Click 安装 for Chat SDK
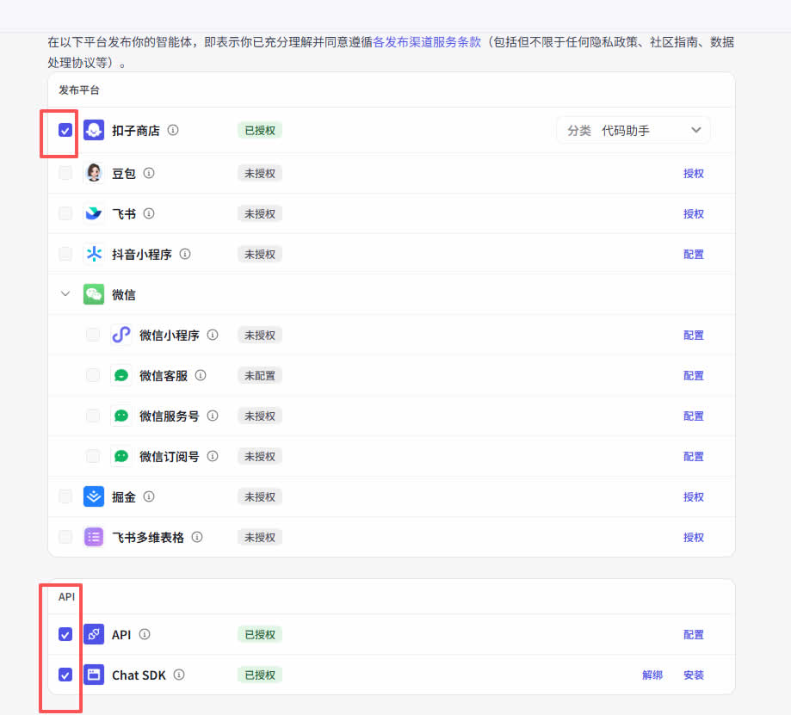This screenshot has height=715, width=791. click(693, 675)
